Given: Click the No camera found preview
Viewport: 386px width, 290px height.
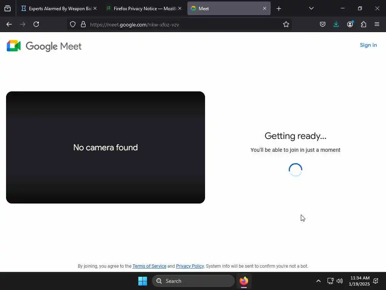Looking at the screenshot, I should coord(106,148).
